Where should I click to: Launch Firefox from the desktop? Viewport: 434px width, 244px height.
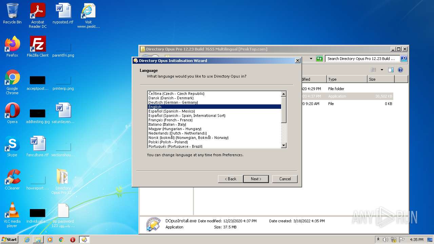pyautogui.click(x=12, y=47)
